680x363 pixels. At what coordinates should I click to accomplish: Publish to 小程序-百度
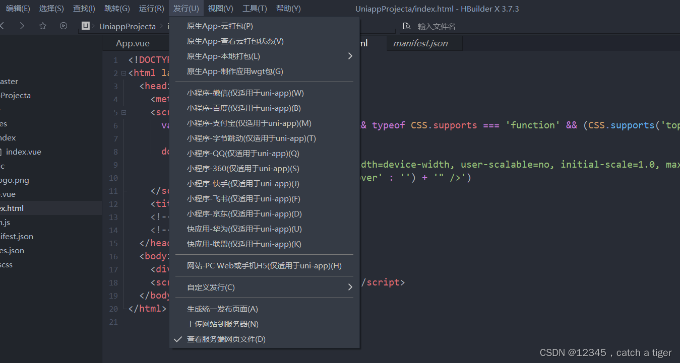[x=265, y=108]
